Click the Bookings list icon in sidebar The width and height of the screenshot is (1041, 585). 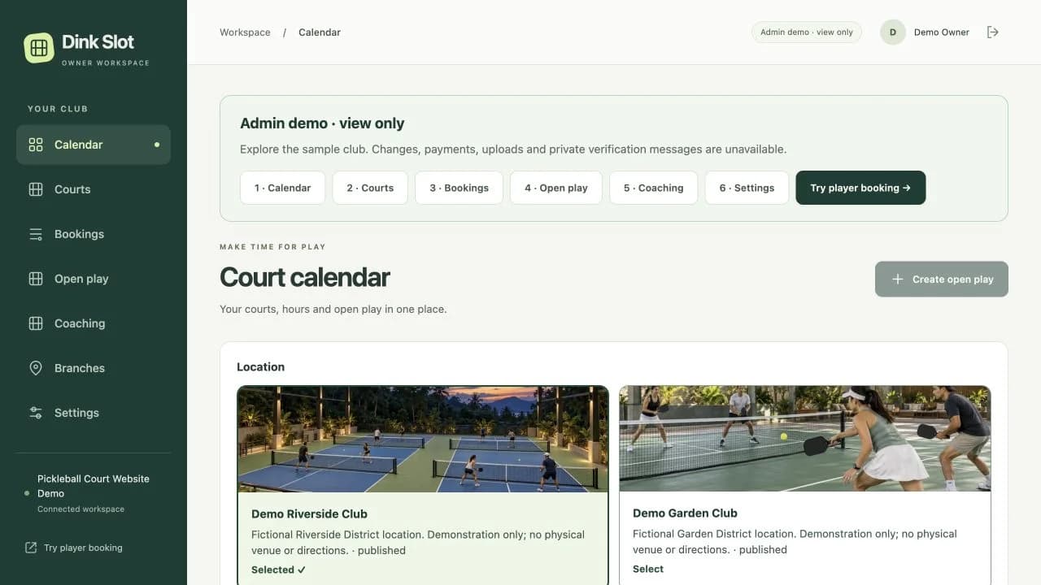(36, 234)
